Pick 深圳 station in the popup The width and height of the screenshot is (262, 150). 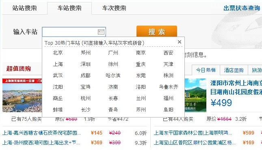86,64
